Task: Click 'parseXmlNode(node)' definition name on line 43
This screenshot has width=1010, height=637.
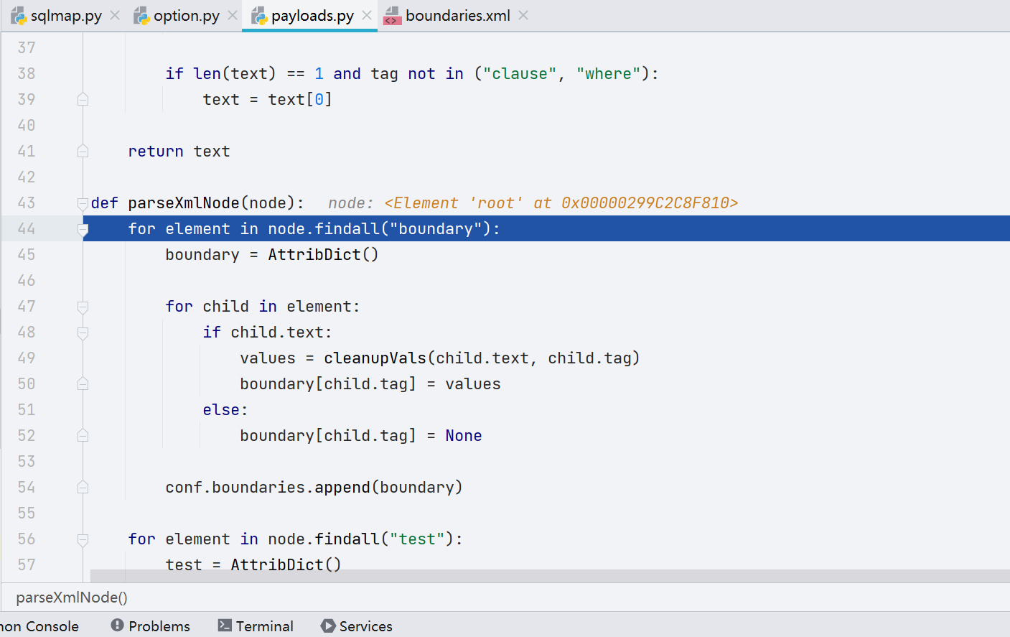Action: coord(212,203)
